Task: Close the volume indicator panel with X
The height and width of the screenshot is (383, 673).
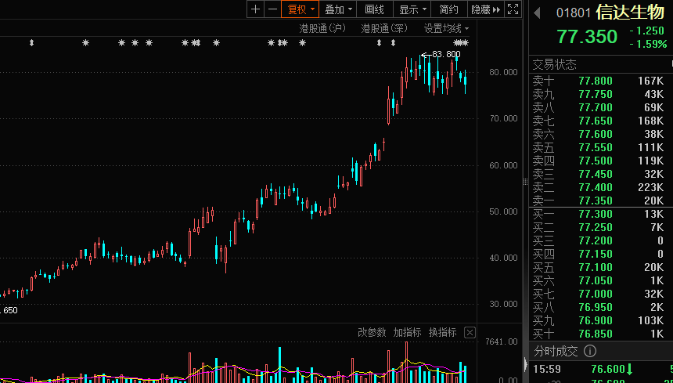Action: click(470, 332)
